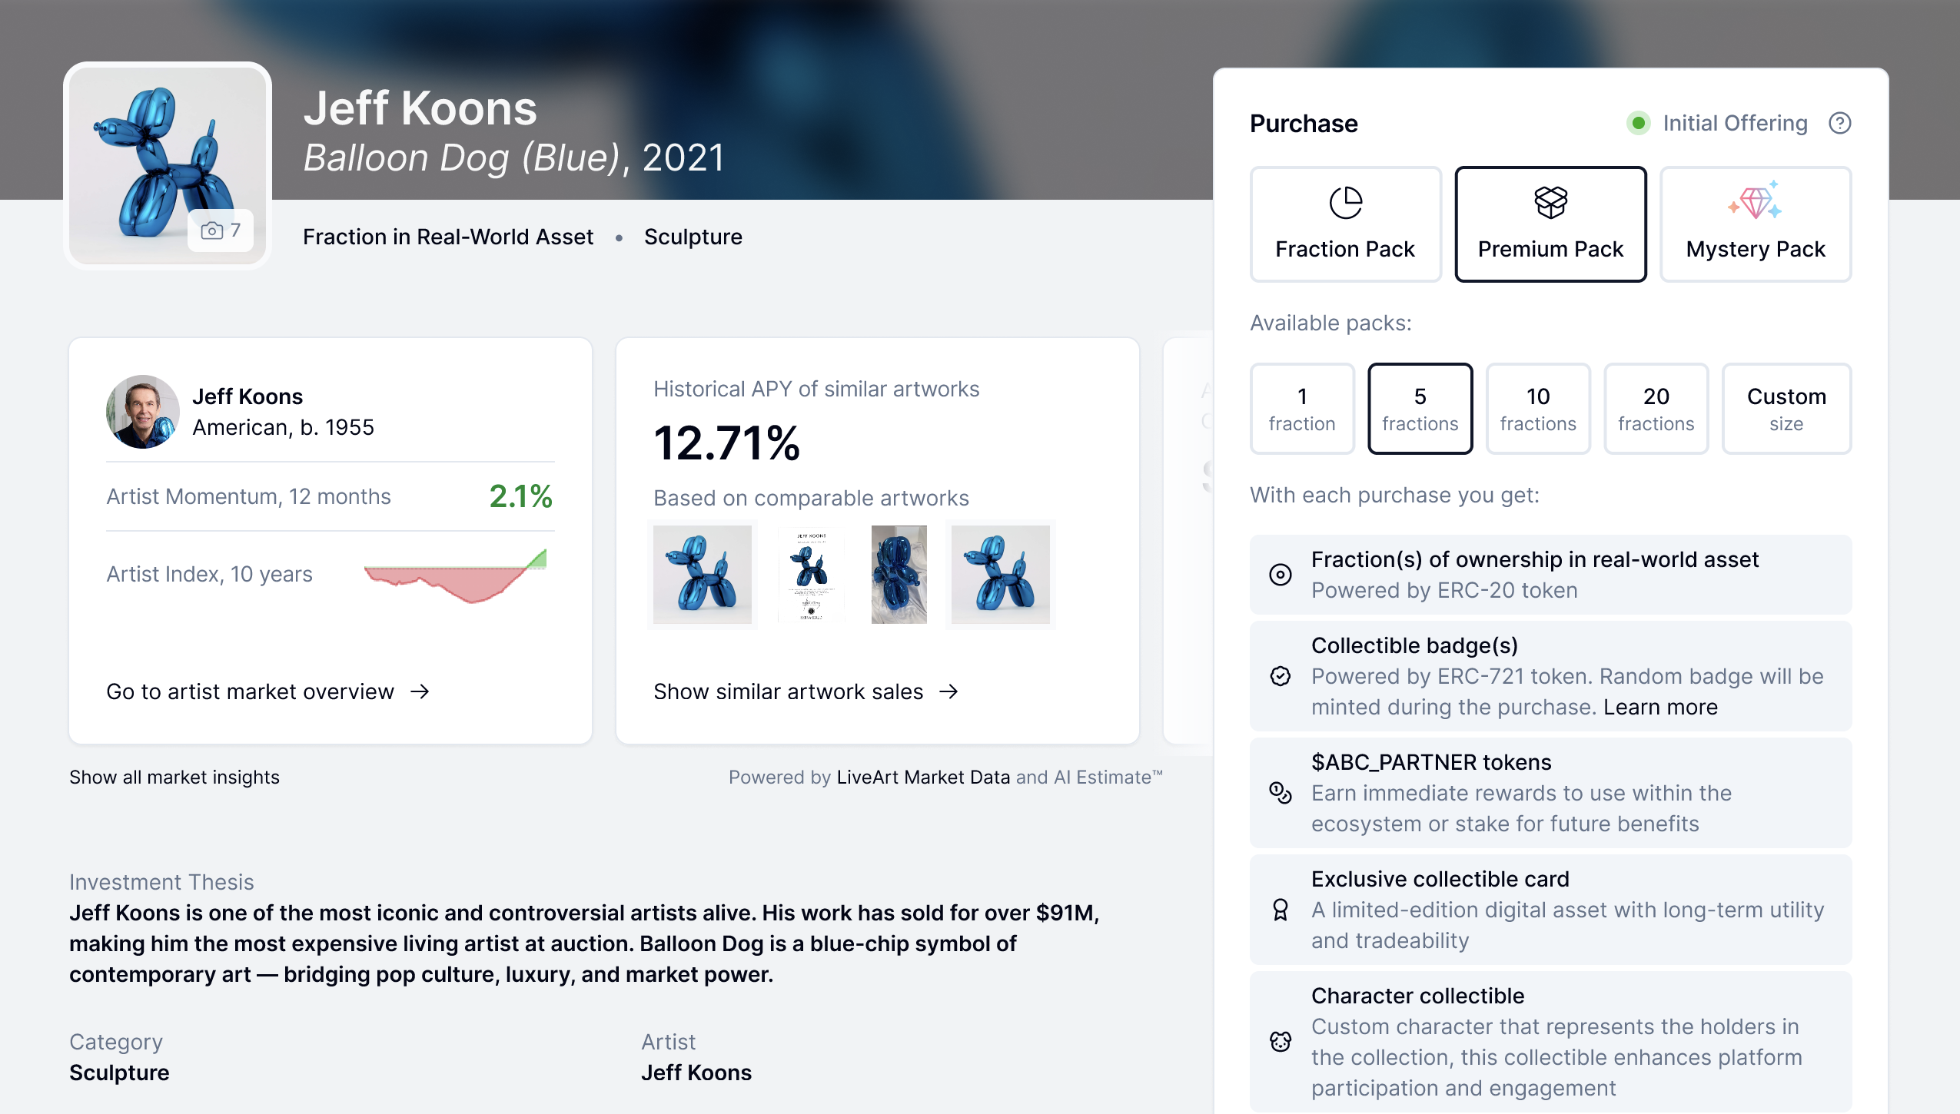Click the $ABC_PARTNER tokens coin icon
The width and height of the screenshot is (1960, 1114).
(1281, 793)
